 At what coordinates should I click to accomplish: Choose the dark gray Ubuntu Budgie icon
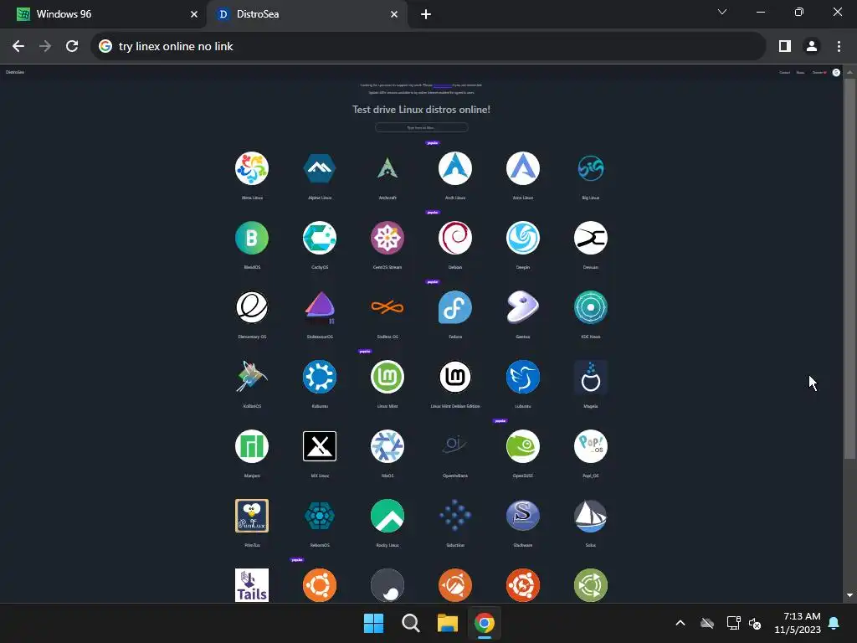(387, 585)
